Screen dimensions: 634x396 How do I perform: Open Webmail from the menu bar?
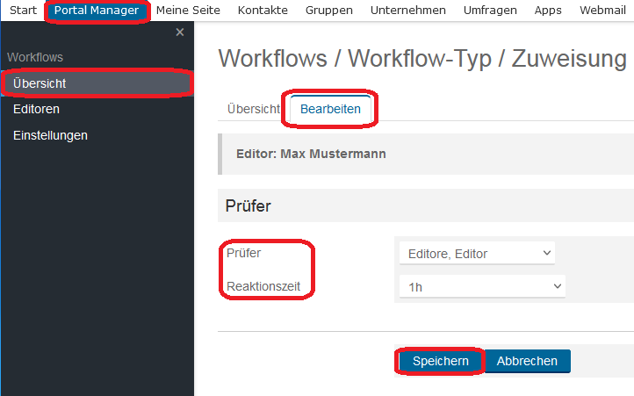(x=605, y=11)
